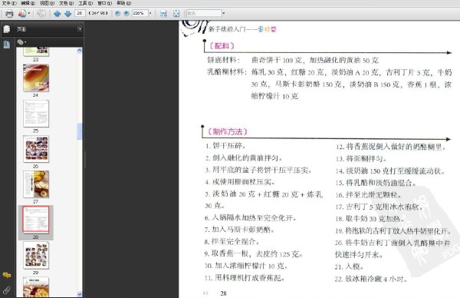Click the zoom percentage field showing 226%
Viewport: 460px width, 298px height.
click(x=140, y=13)
